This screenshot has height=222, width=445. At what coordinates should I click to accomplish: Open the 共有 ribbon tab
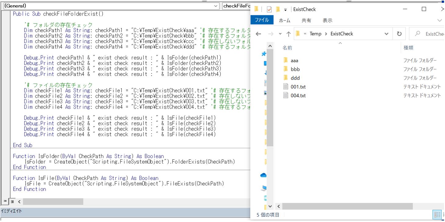pos(306,20)
